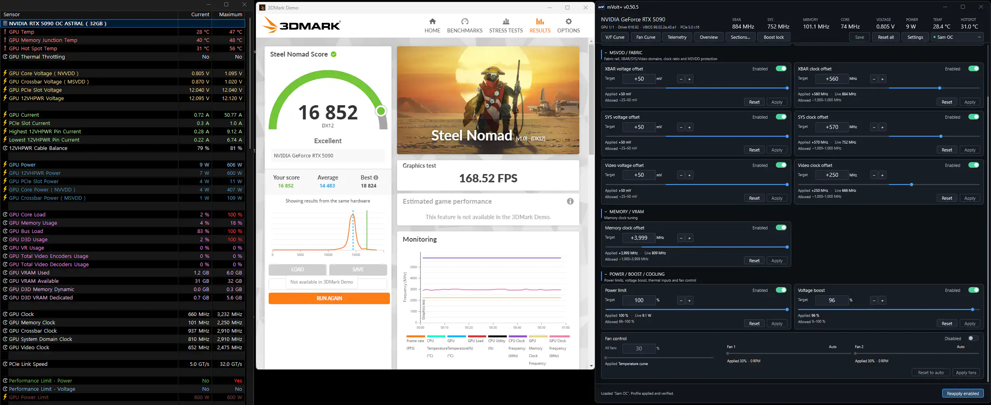The height and width of the screenshot is (405, 991).
Task: Enable the Fan control toggle
Action: (x=973, y=338)
